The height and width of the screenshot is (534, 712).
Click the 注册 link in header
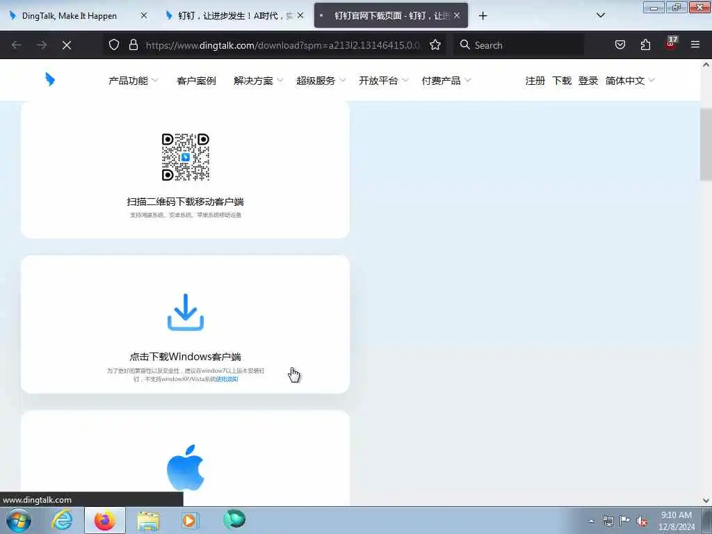(x=535, y=81)
